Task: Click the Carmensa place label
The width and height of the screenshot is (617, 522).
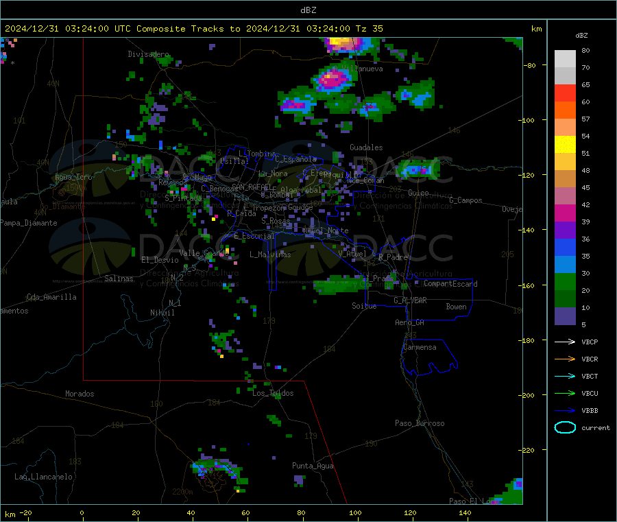Action: [x=420, y=347]
